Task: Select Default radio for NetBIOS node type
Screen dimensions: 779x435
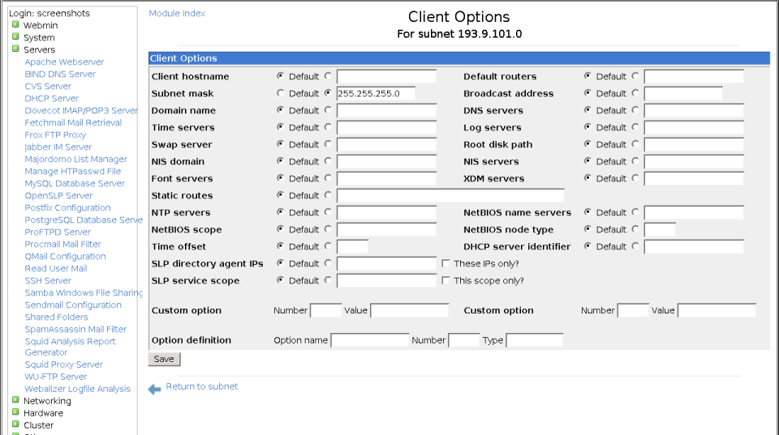Action: 587,228
